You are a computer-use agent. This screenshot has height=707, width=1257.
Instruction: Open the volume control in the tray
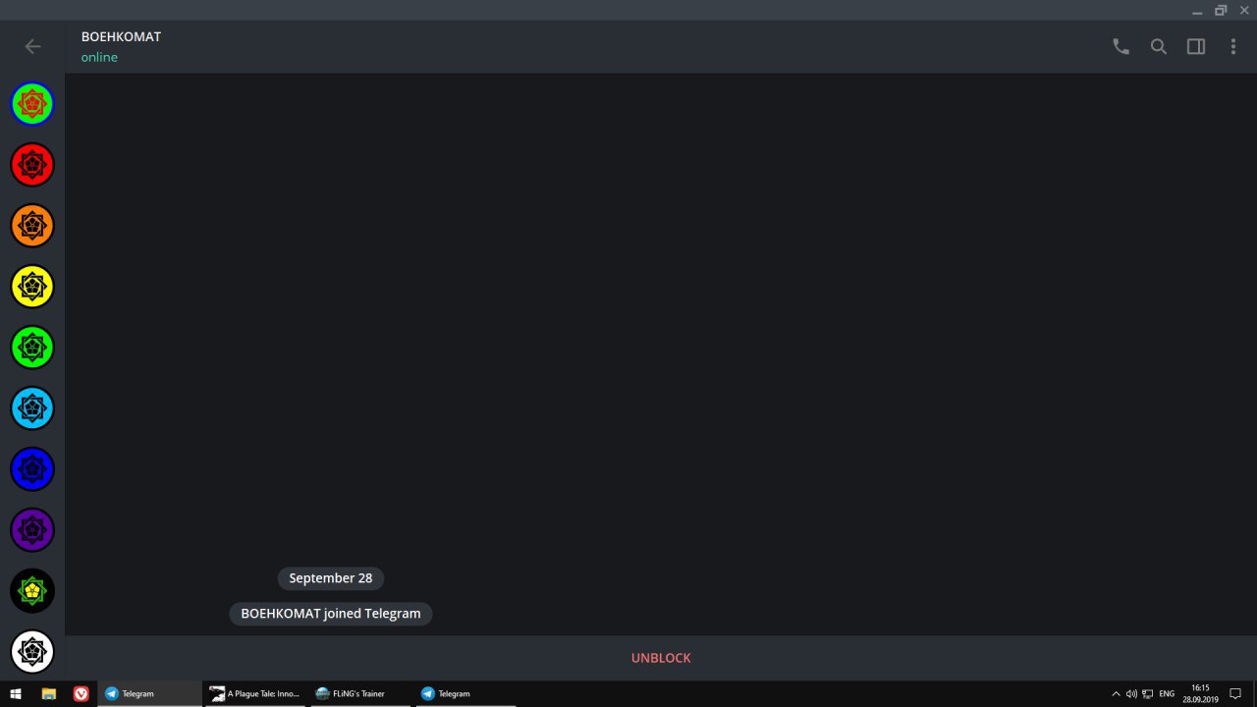pyautogui.click(x=1131, y=693)
